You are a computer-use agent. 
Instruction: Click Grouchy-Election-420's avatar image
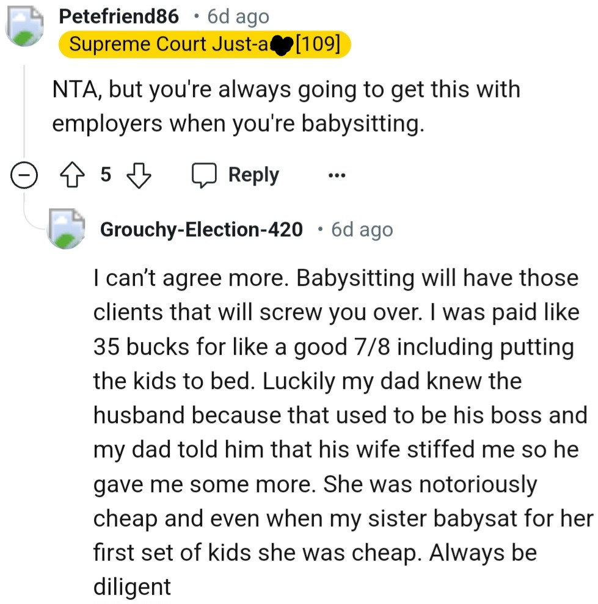[x=66, y=228]
